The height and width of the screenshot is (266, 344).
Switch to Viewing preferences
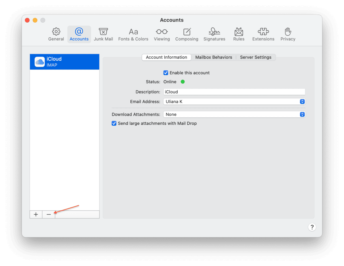162,34
